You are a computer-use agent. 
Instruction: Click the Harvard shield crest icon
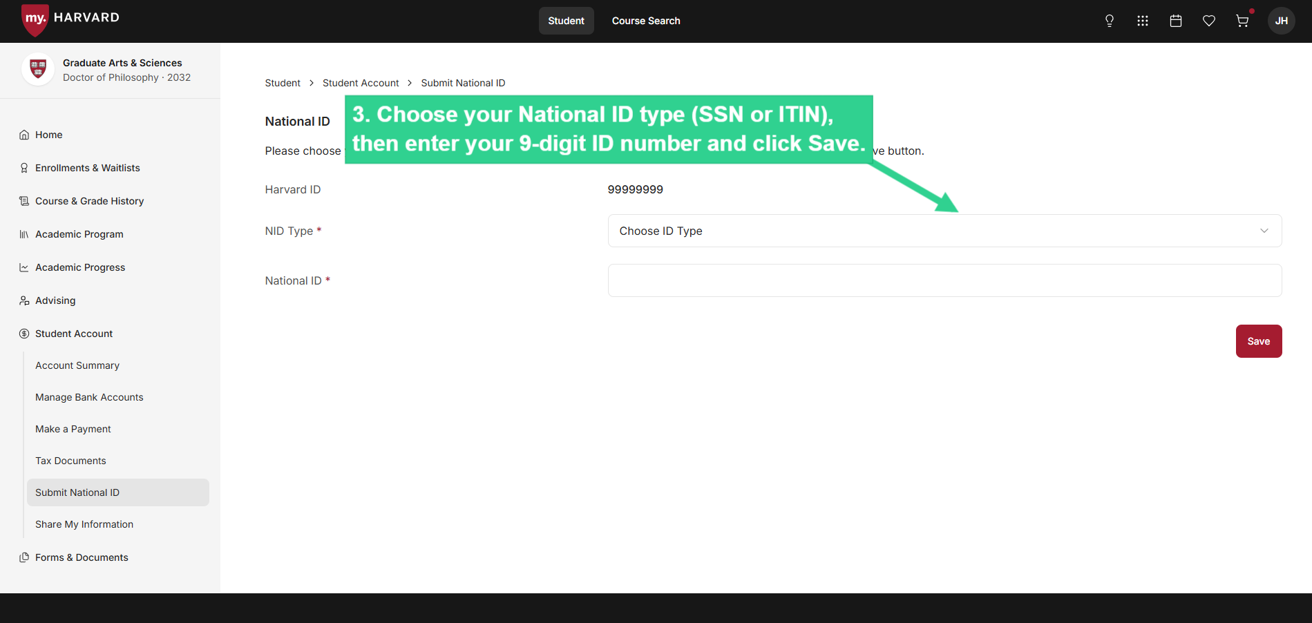coord(38,69)
